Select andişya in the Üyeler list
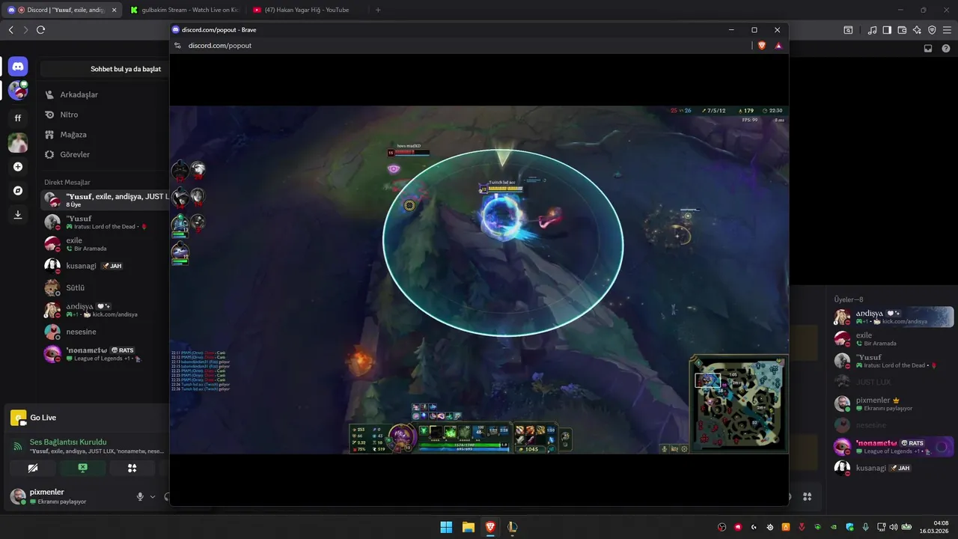The image size is (958, 539). (893, 317)
